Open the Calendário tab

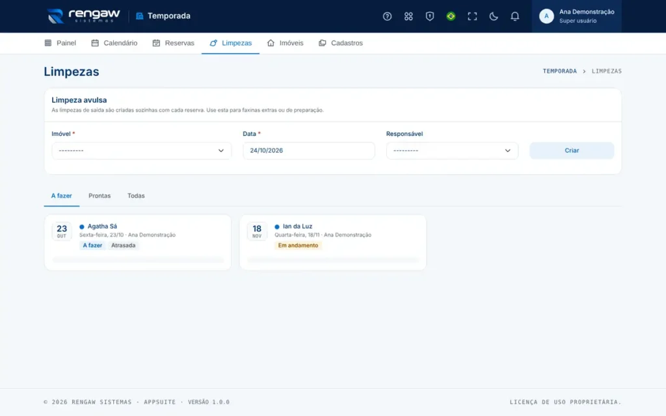click(x=114, y=43)
